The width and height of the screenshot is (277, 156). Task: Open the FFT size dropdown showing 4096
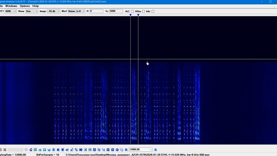(x=10, y=11)
